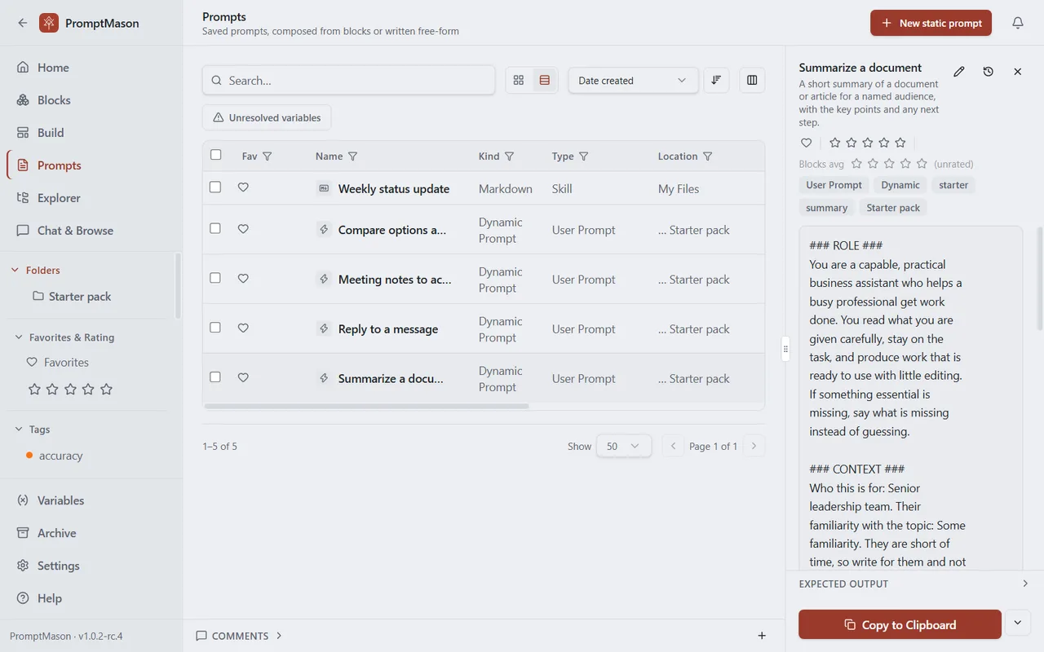Click the notifications bell icon
Image resolution: width=1044 pixels, height=652 pixels.
[1017, 23]
